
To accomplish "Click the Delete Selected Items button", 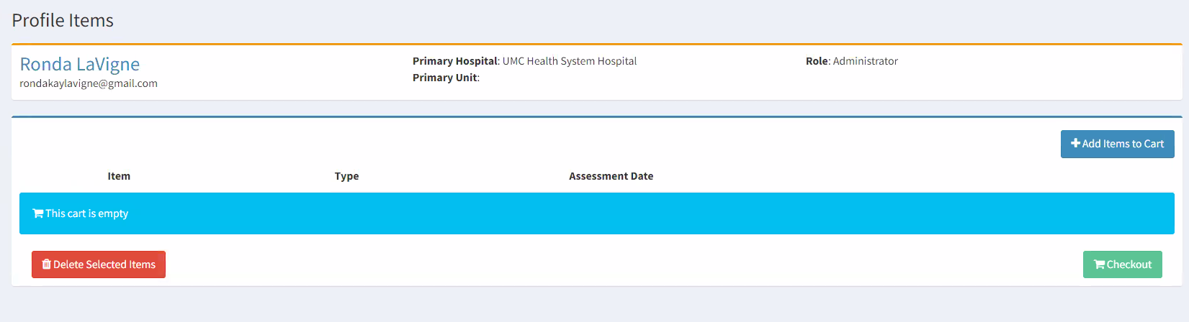I will click(99, 264).
